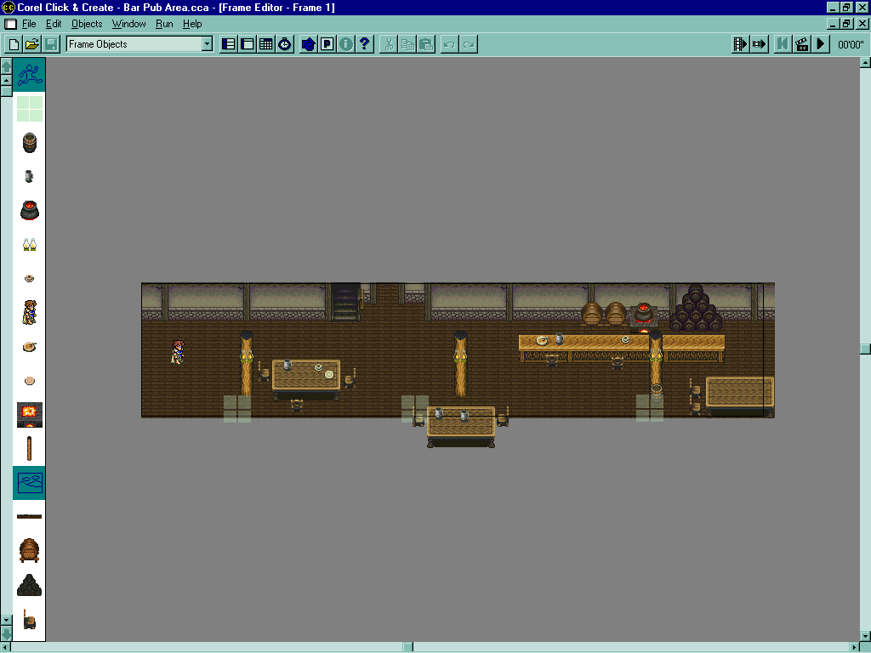
Task: Select the wooden barrel object in the library
Action: [x=30, y=143]
